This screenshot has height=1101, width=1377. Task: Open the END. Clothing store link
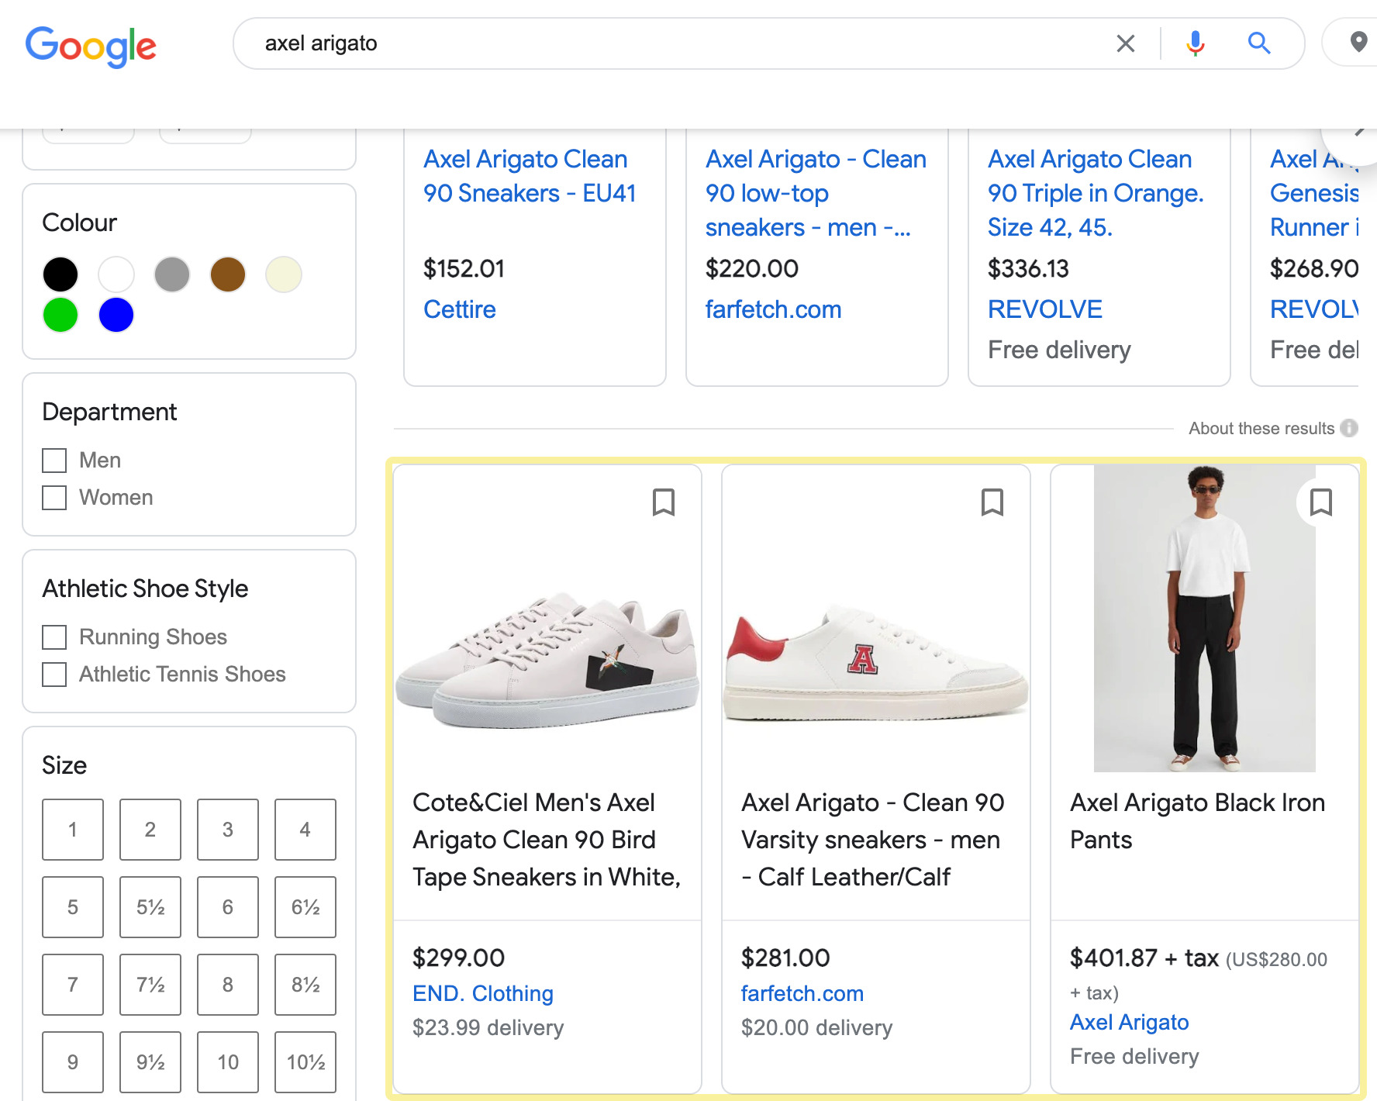482,993
